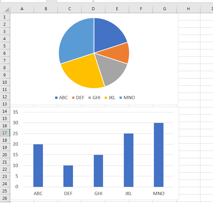Select column A header
Viewport: 213px width, 203px height.
coord(22,9)
